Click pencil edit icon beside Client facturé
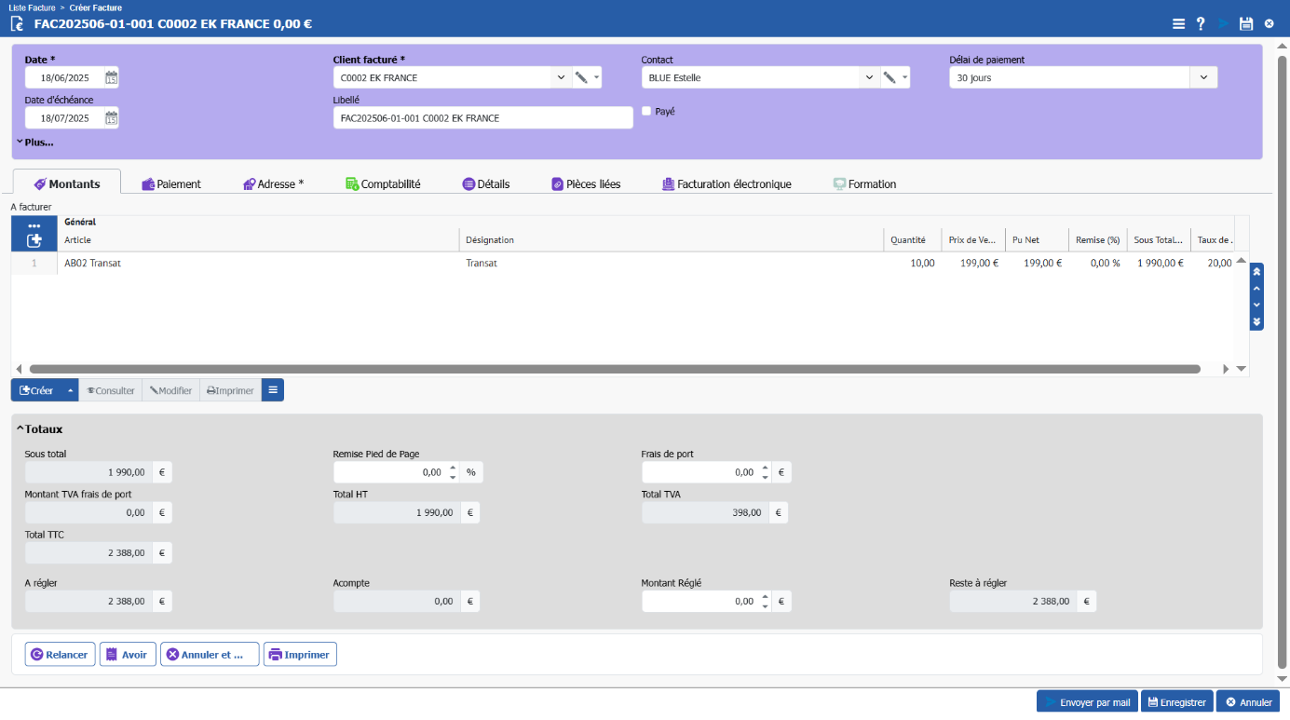Viewport: 1290px width, 720px height. (581, 78)
